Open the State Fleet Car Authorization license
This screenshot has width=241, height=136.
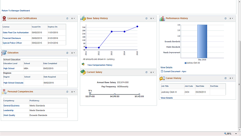tap(15, 32)
